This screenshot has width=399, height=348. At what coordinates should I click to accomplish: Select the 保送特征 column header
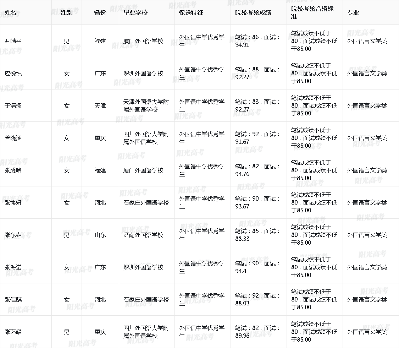[191, 13]
